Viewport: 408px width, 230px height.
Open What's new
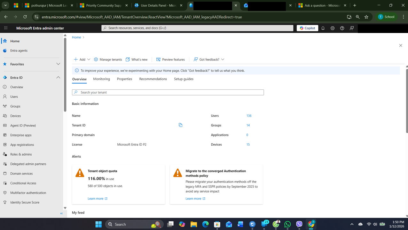point(137,60)
